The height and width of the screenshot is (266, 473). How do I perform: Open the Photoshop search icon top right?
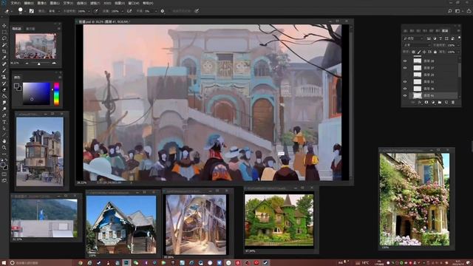coord(450,11)
